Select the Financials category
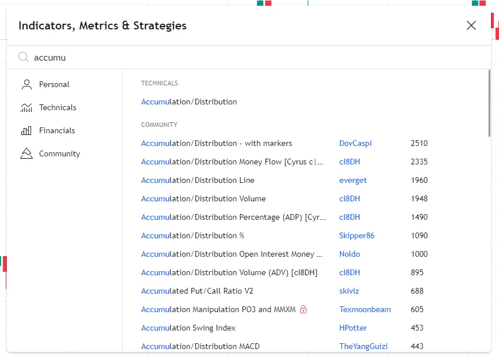The width and height of the screenshot is (499, 360). coord(57,131)
